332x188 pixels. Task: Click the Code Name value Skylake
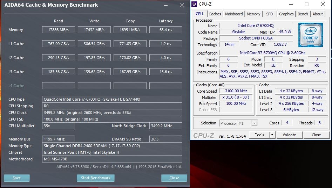point(238,32)
